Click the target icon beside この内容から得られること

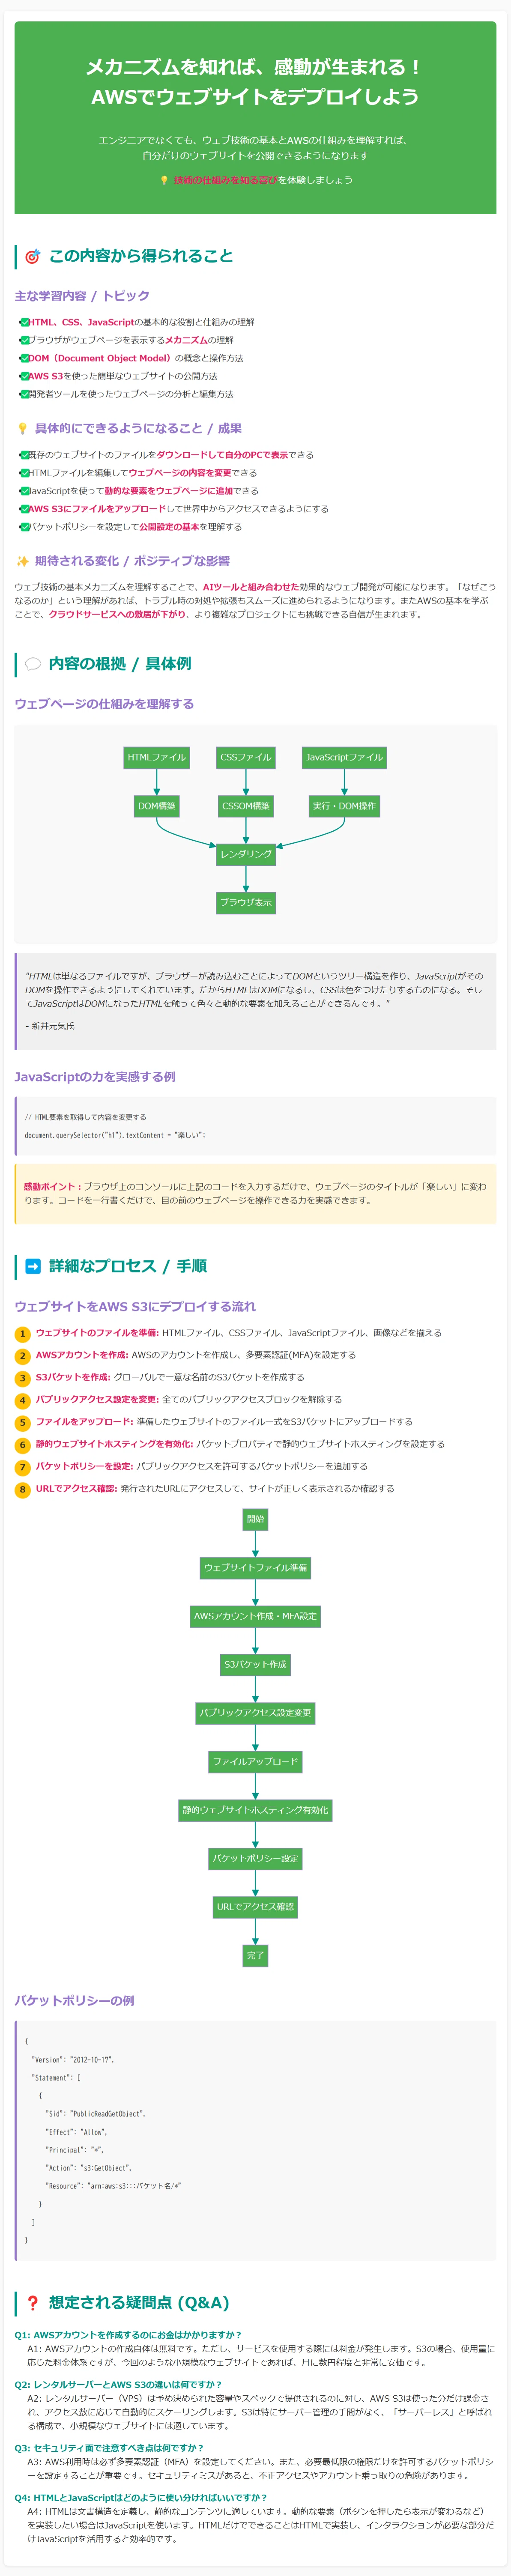(x=32, y=256)
